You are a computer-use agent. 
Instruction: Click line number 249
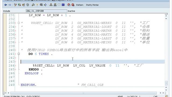(x=12, y=85)
